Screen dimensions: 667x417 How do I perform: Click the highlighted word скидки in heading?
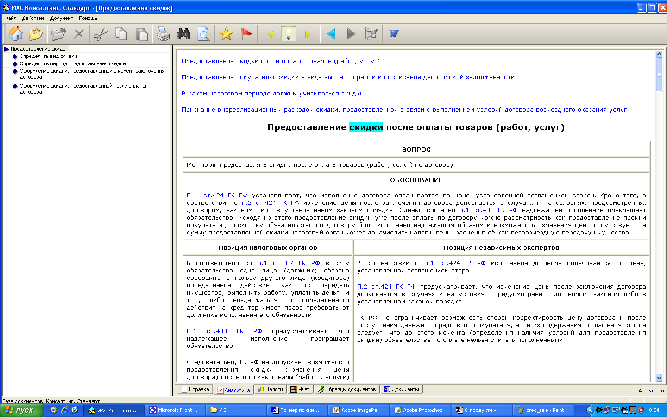pyautogui.click(x=366, y=127)
